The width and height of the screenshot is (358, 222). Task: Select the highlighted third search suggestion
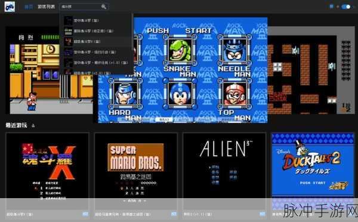tap(96, 42)
